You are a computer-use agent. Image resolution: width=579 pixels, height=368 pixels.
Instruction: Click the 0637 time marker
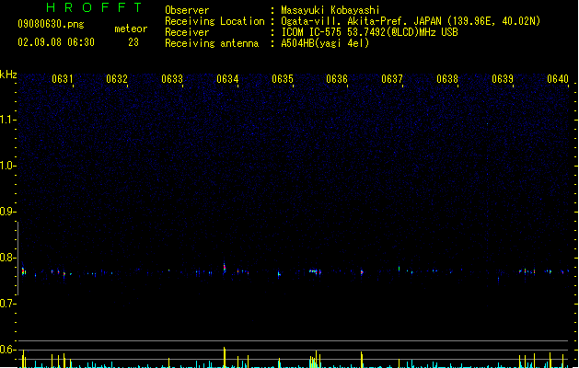pos(392,79)
